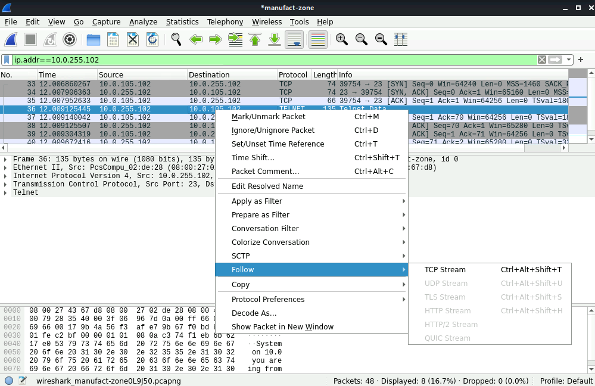This screenshot has height=386, width=595.
Task: Open the Analyze menu
Action: pos(143,22)
